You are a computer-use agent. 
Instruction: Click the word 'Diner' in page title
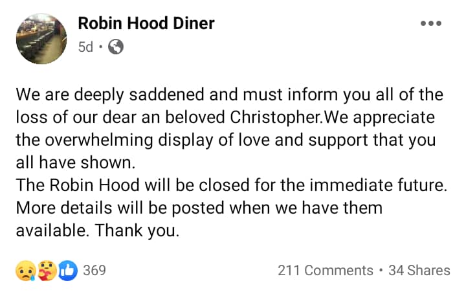(194, 23)
